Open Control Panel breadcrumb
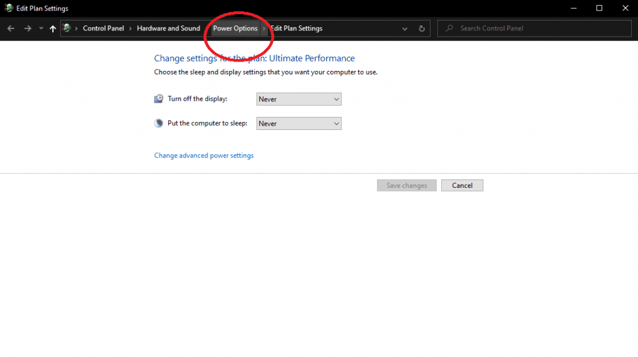638x357 pixels. pyautogui.click(x=103, y=29)
